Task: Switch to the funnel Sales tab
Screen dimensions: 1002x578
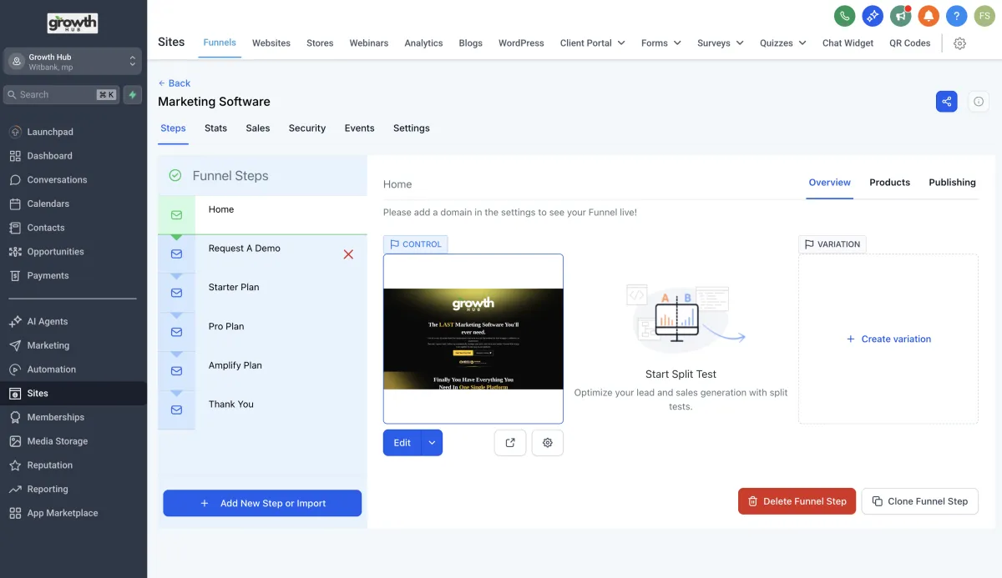Action: click(x=258, y=128)
